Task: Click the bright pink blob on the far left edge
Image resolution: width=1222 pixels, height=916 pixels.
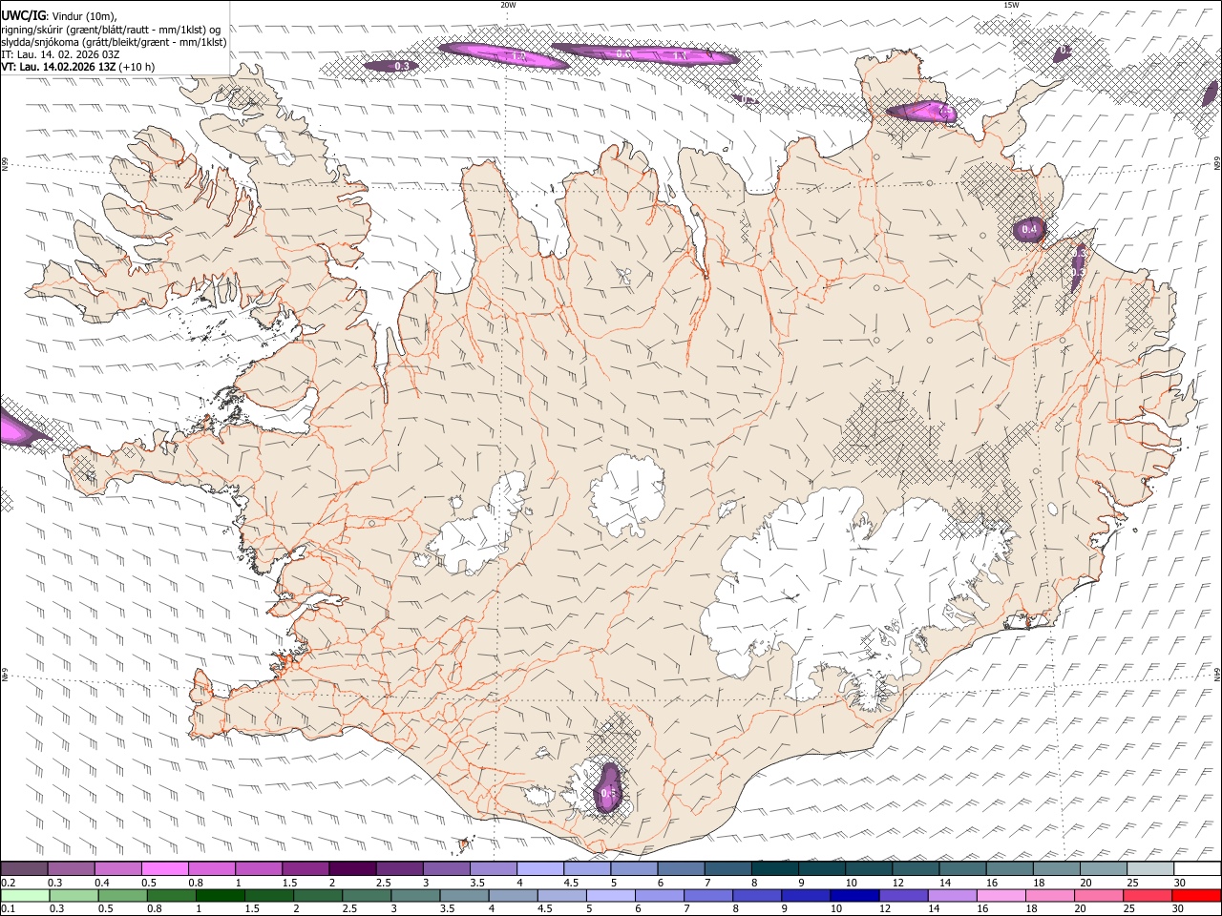Action: (x=19, y=428)
